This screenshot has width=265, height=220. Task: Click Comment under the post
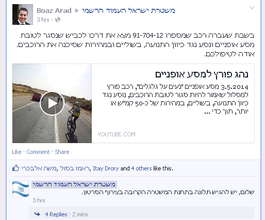(38, 152)
